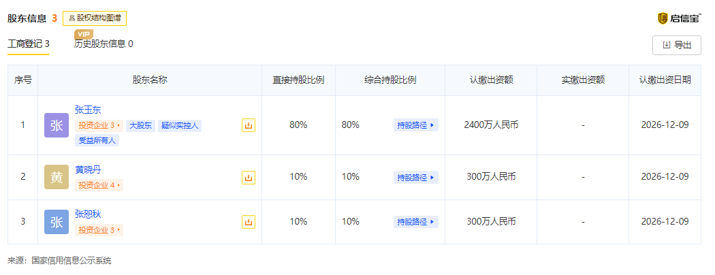Click the blue 张 avatar of 张恕秋
The height and width of the screenshot is (275, 715).
(57, 222)
